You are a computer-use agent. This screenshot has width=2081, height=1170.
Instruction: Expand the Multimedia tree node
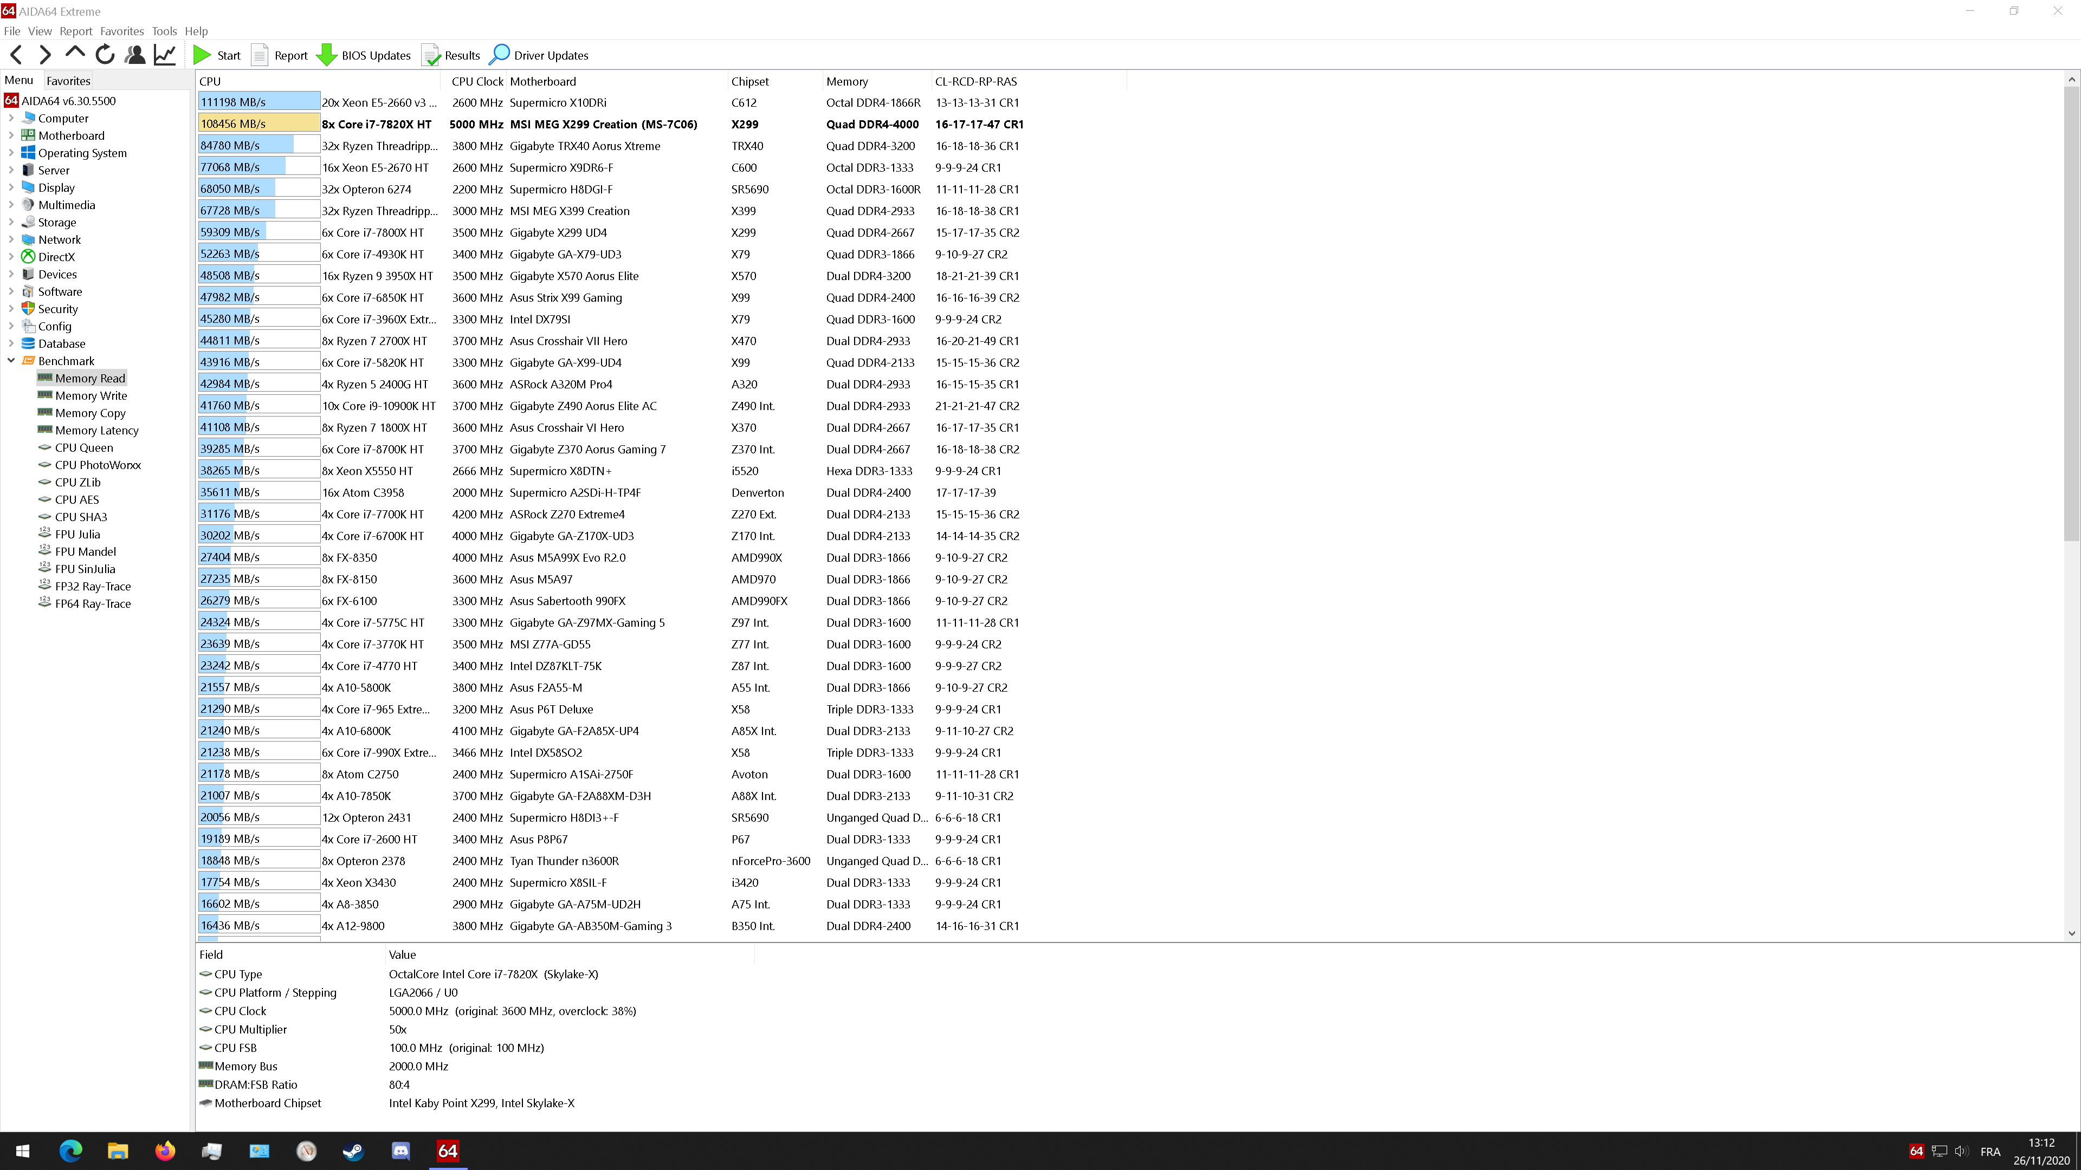tap(11, 205)
